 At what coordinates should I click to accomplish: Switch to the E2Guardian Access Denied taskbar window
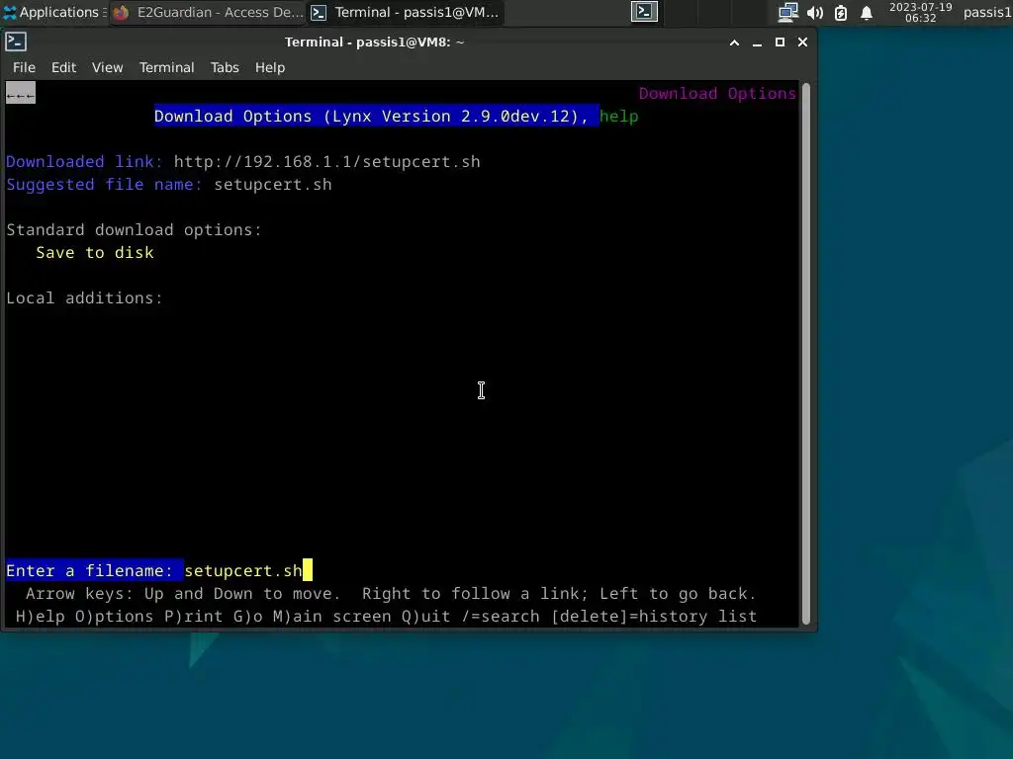(x=208, y=12)
